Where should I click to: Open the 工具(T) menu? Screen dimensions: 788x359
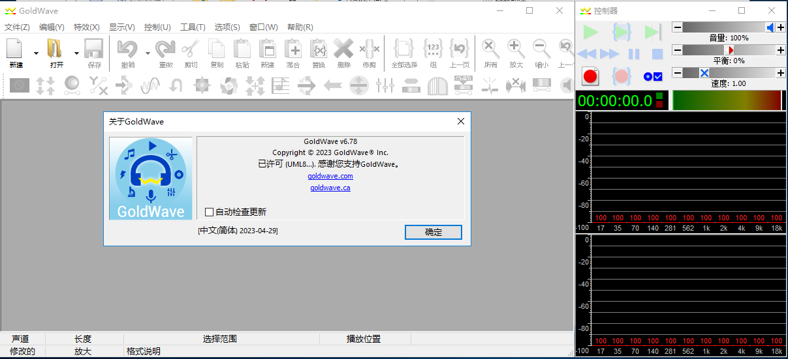tap(193, 27)
